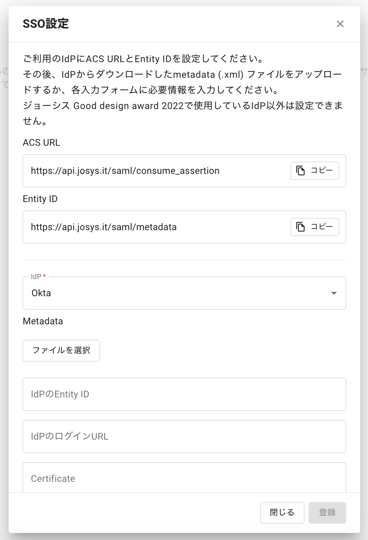Click the ファイルを選択 metadata upload button
This screenshot has height=540, width=368.
(61, 350)
